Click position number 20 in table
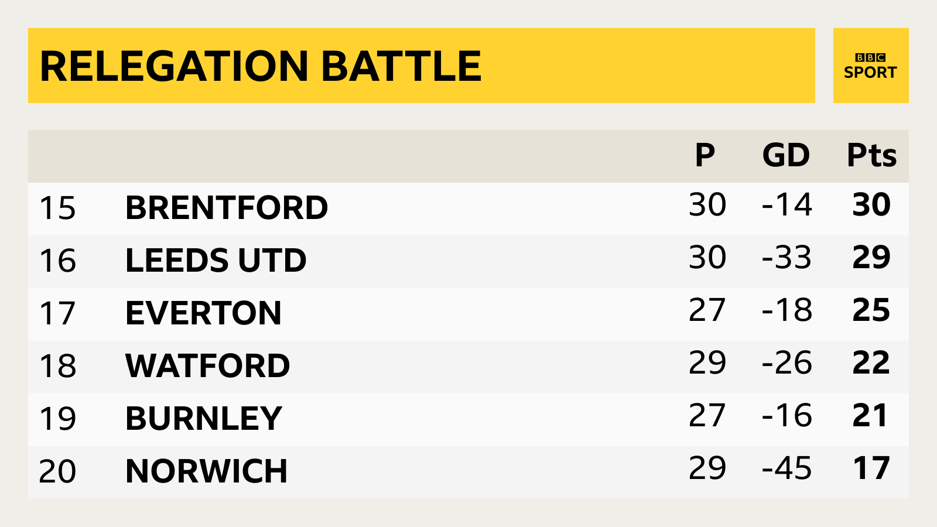 pos(57,472)
